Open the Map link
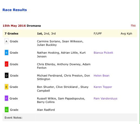Image resolution: width=140 pixels, height=124 pixels. tap(133, 25)
